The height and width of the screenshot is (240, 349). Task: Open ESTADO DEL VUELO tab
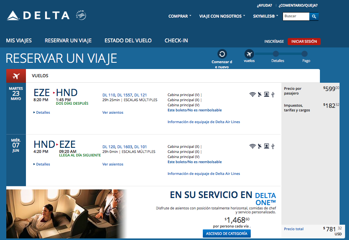(128, 41)
